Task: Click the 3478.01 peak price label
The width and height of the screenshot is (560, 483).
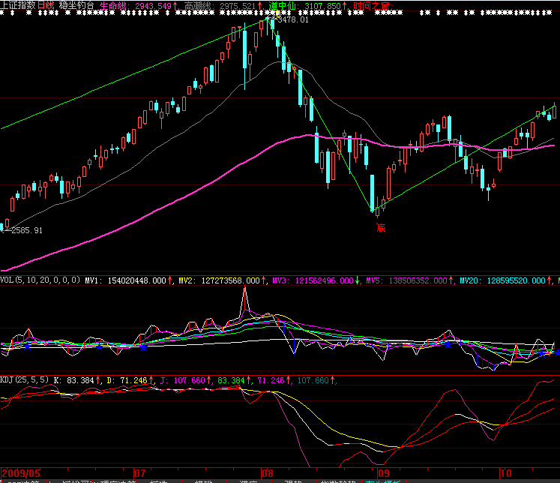Action: tap(293, 19)
